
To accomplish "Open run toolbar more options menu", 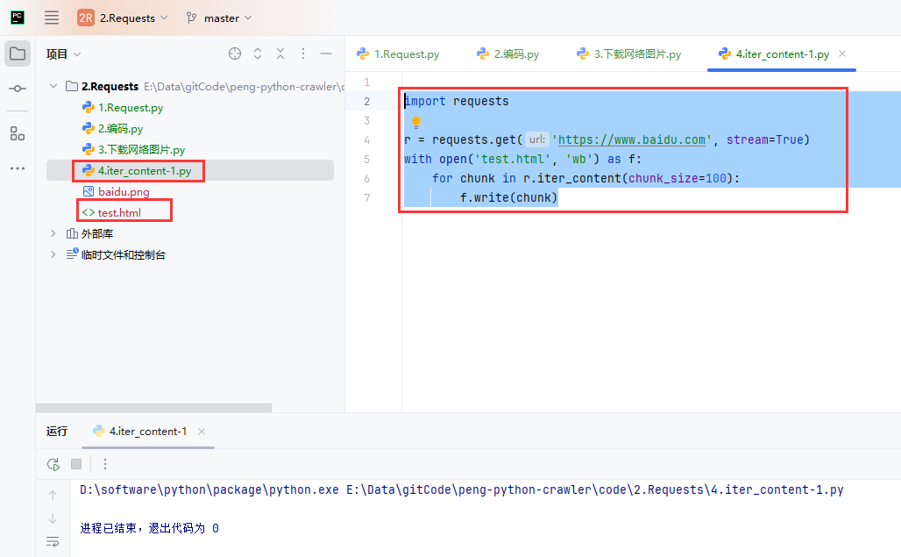I will pyautogui.click(x=104, y=464).
